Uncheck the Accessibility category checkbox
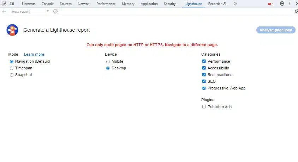Screen dimensions: 298x162 (x=204, y=68)
